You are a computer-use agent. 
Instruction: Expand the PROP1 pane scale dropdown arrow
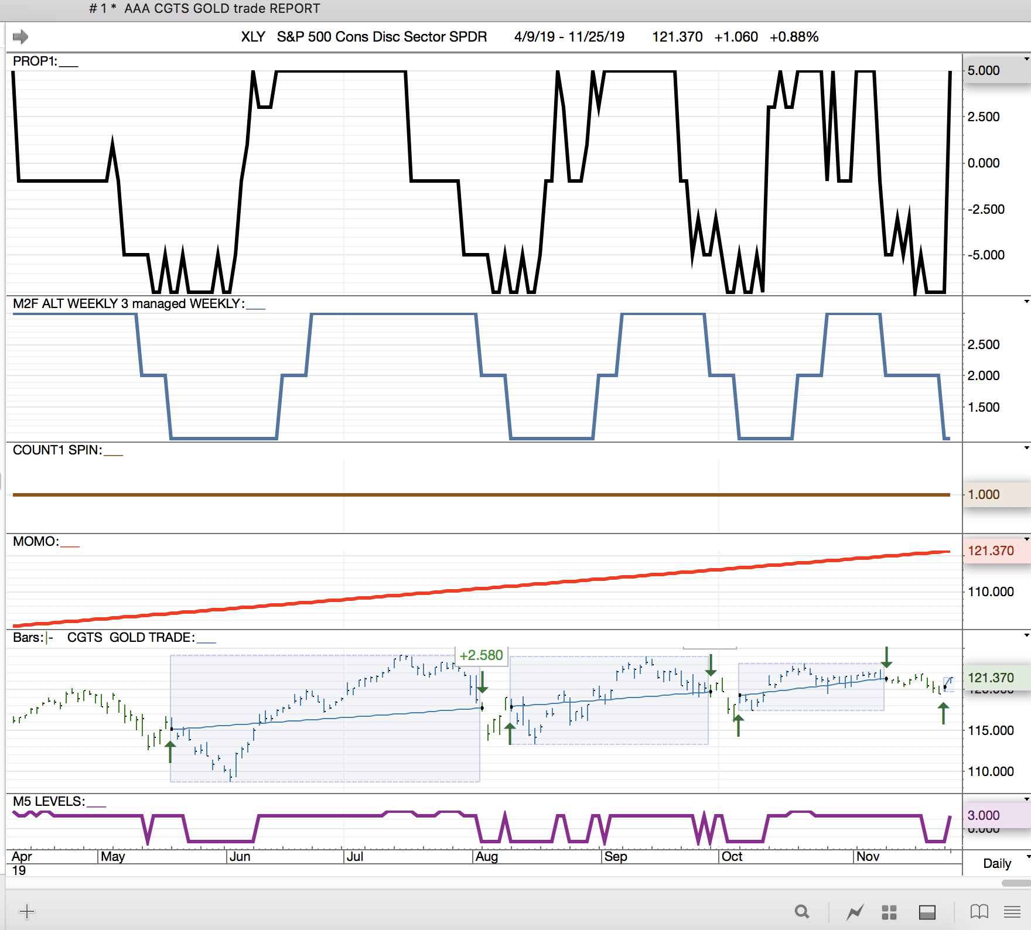click(1026, 59)
